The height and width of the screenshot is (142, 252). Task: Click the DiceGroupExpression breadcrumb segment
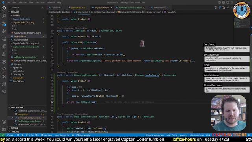point(139,12)
